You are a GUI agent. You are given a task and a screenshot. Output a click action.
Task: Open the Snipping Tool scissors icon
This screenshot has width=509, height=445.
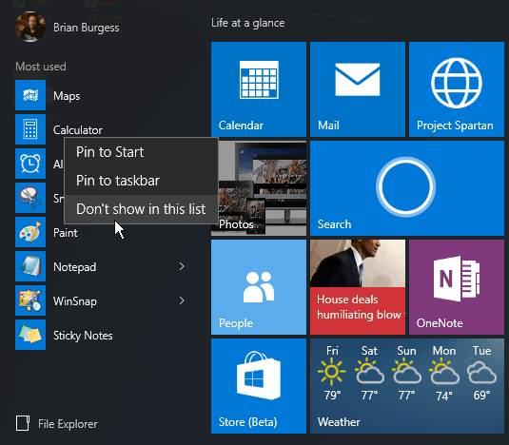point(30,198)
